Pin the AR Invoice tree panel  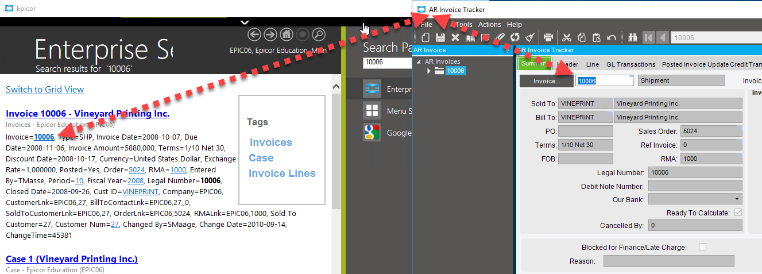tap(507, 51)
